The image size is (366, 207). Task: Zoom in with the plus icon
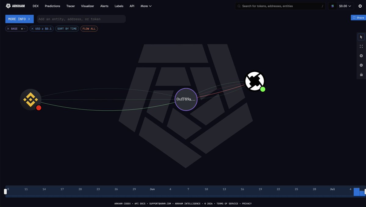[361, 56]
